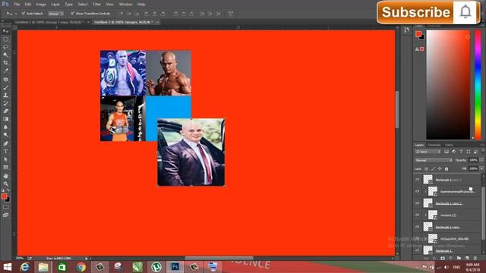Hide smart object layer below Rectangle 1 copy 2

coord(417,215)
